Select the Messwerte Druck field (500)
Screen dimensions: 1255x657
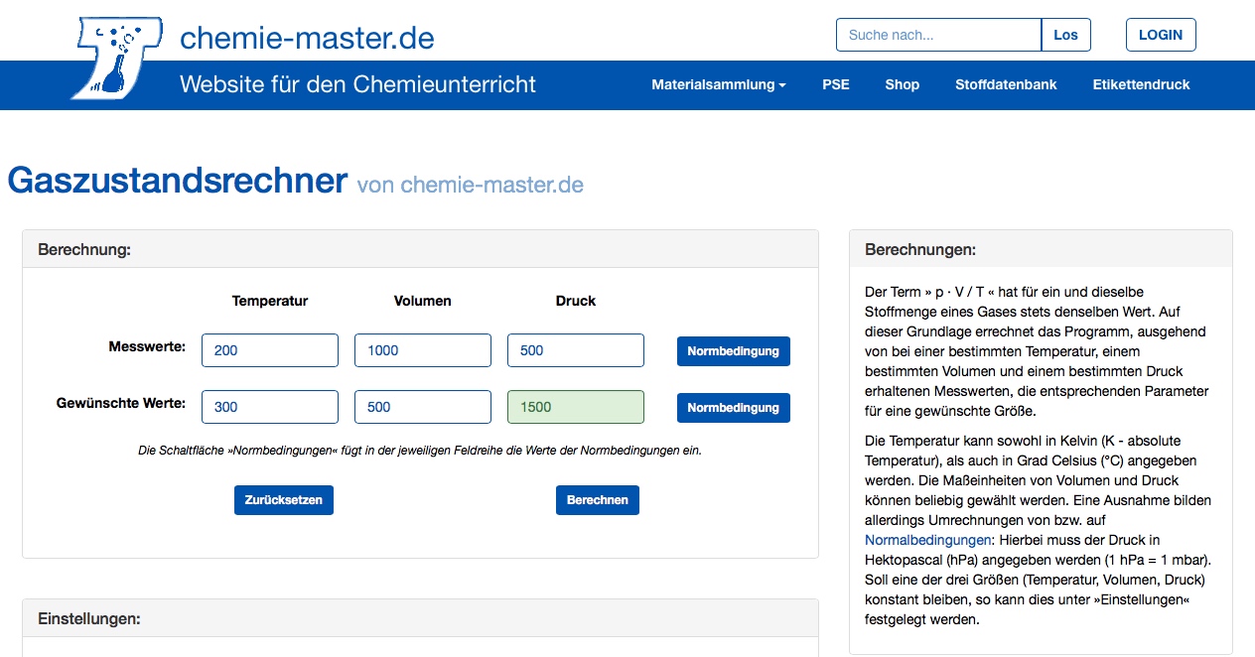576,350
